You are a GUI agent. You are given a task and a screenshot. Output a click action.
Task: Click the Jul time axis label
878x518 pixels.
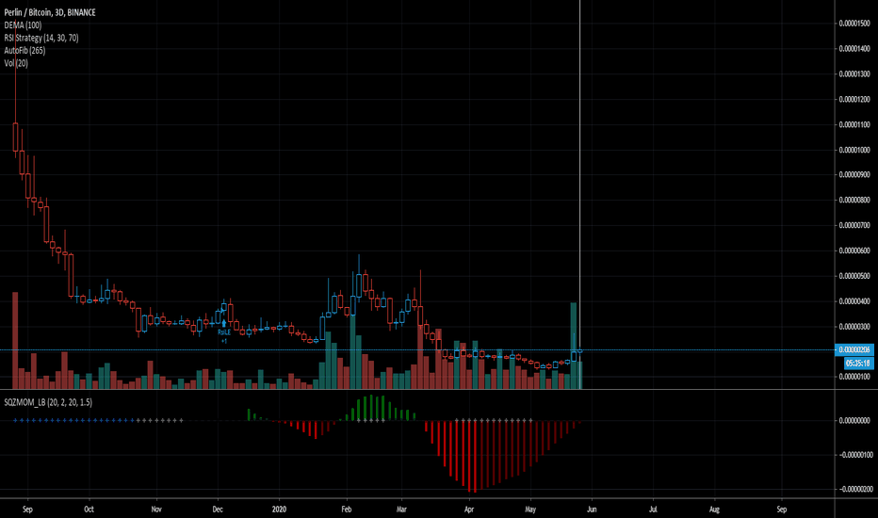(x=653, y=509)
